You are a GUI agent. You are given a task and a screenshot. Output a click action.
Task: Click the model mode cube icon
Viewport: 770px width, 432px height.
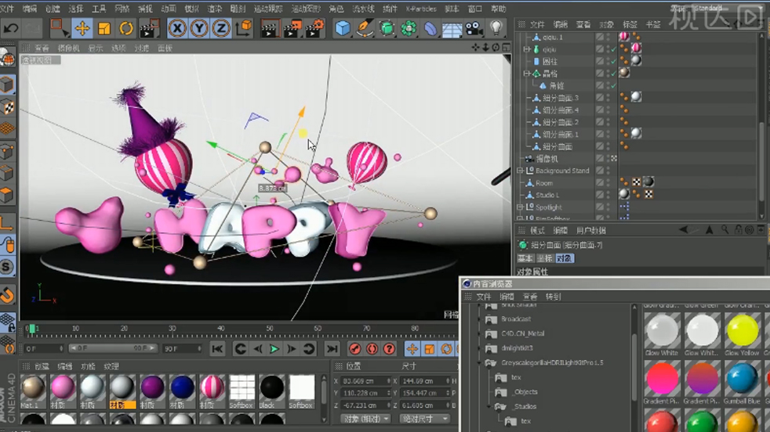(x=7, y=85)
